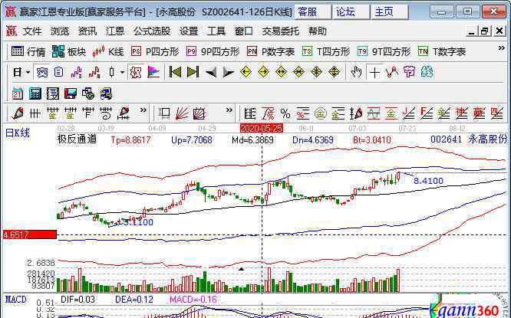Click the black right arrow icon

click(x=228, y=72)
